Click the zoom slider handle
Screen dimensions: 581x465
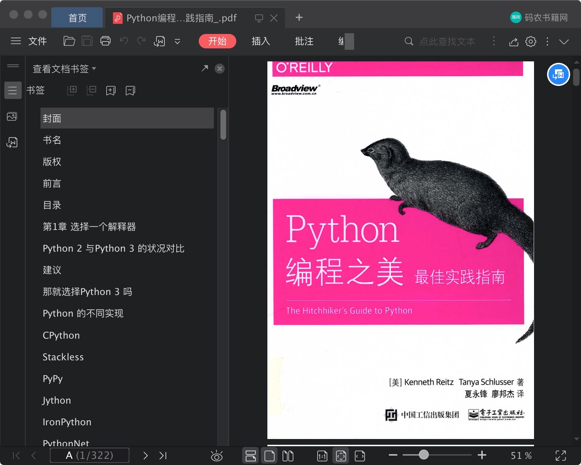coord(423,455)
